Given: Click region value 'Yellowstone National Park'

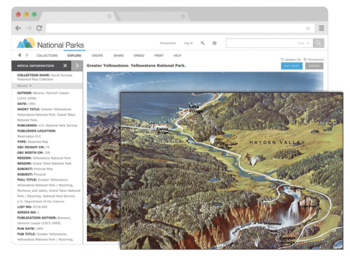Looking at the screenshot, I should [51, 158].
